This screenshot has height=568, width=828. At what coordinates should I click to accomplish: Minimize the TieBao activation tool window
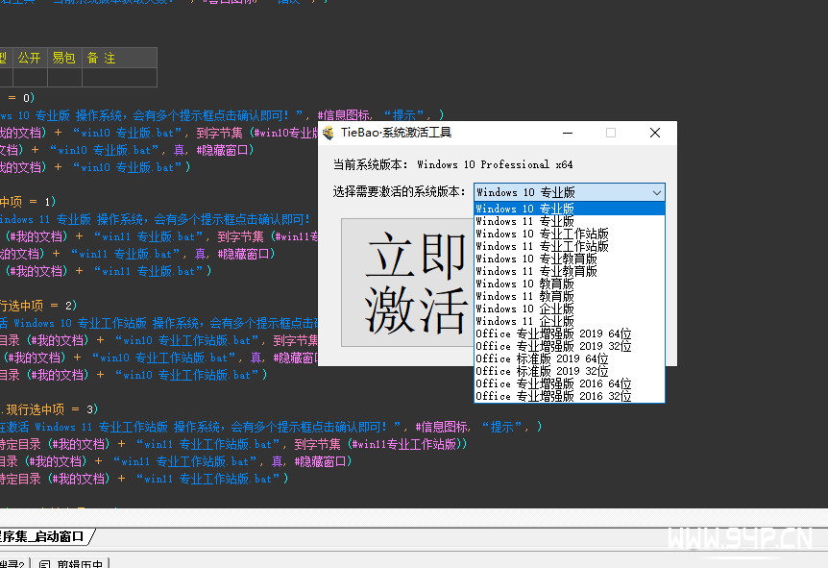(x=568, y=133)
